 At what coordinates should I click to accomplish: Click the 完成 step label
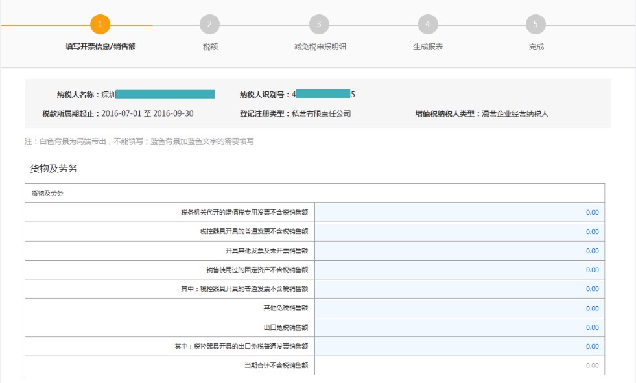(x=536, y=47)
